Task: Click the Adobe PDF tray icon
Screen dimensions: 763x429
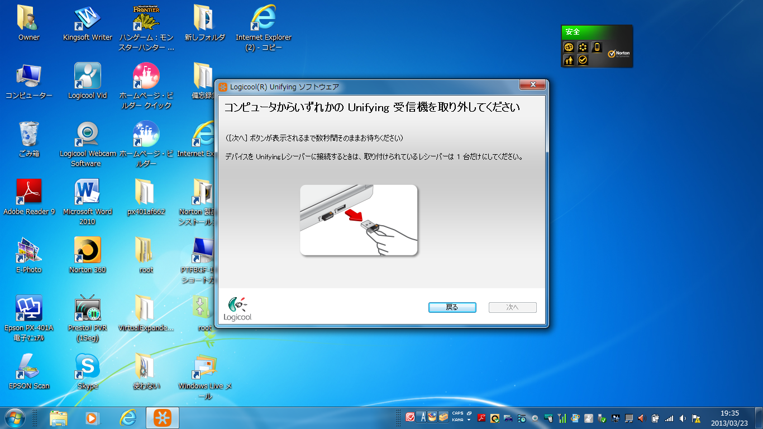Action: 481,418
